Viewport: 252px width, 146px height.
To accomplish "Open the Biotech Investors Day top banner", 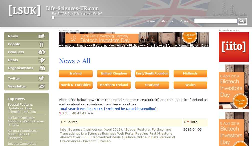I will (134, 40).
